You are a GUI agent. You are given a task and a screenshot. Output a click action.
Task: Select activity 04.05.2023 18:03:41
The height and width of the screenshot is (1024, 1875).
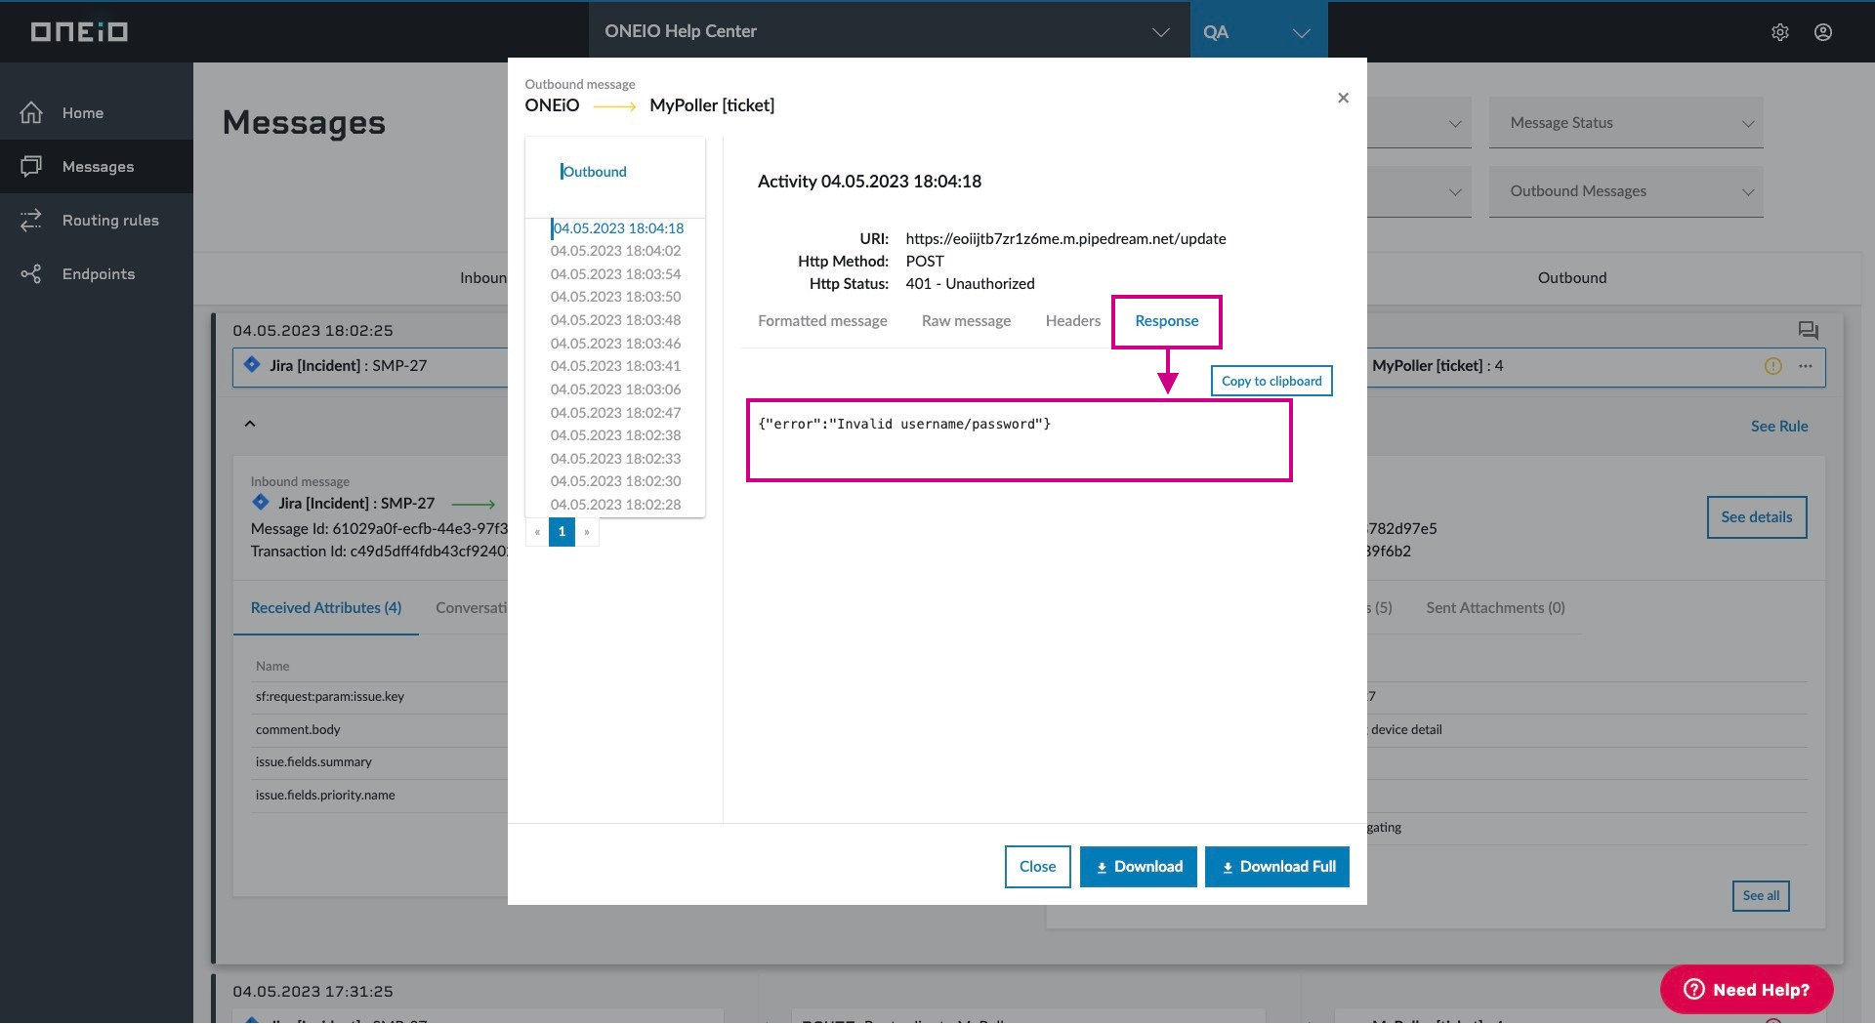click(x=615, y=366)
